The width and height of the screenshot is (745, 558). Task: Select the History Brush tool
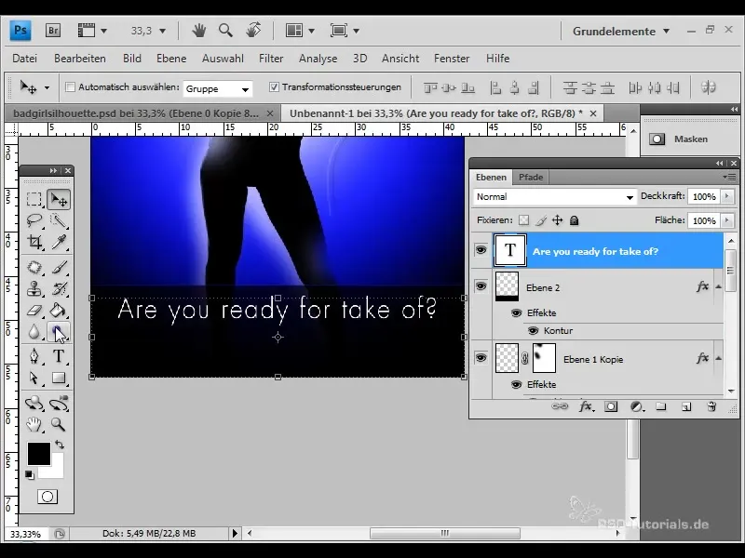pyautogui.click(x=59, y=289)
